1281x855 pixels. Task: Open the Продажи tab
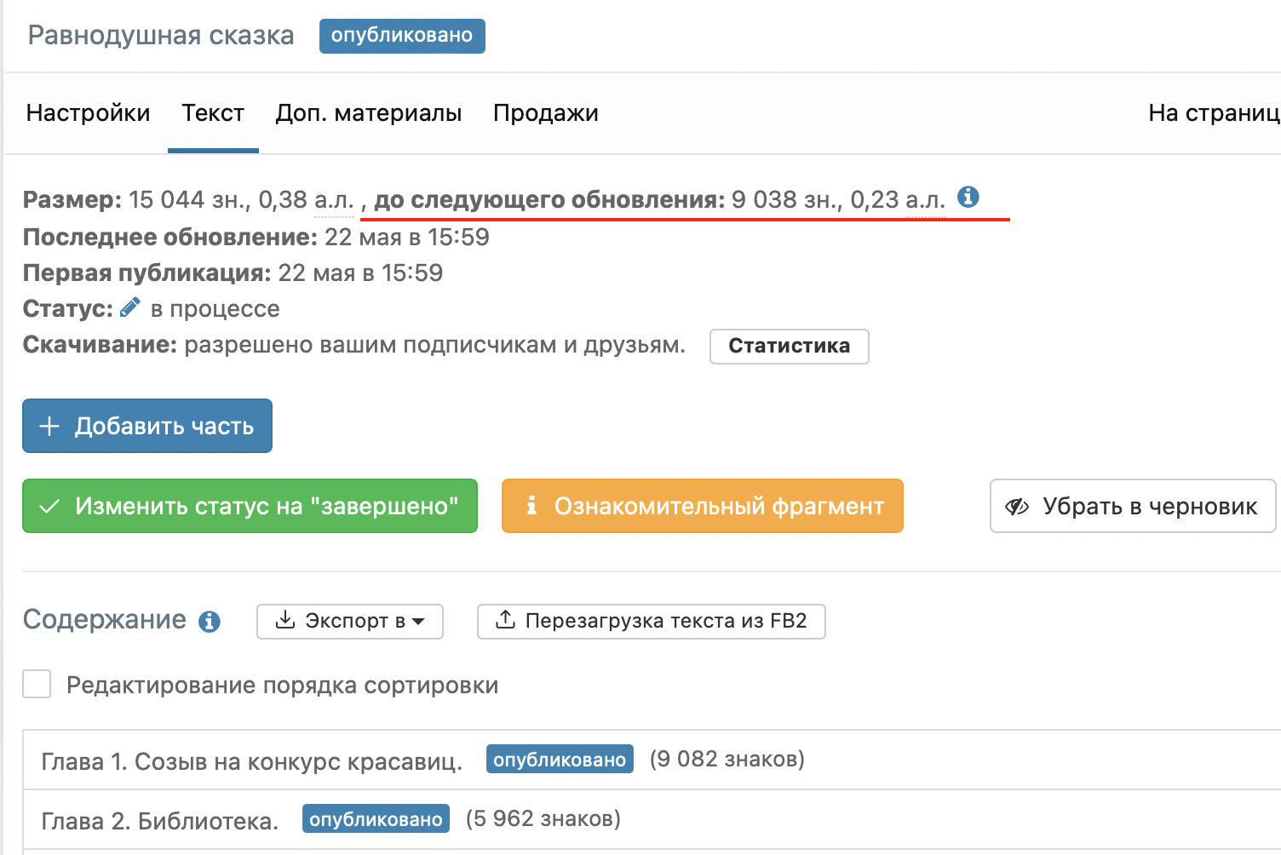click(x=545, y=113)
